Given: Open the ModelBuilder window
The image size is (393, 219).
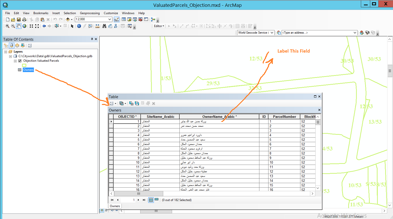Looking at the screenshot, I should click(153, 19).
